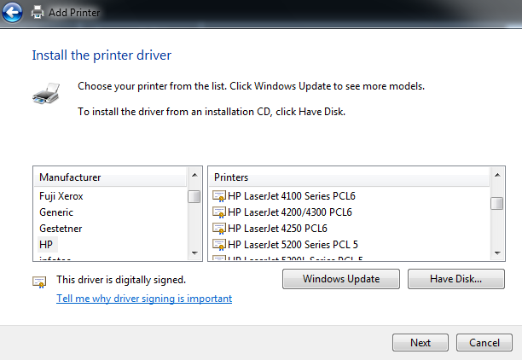The width and height of the screenshot is (522, 360).
Task: Click the HP LaserJet 5200 Series driver icon
Action: (219, 245)
